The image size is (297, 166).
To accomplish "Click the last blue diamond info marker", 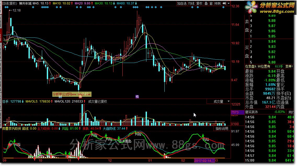I will 223,7.
